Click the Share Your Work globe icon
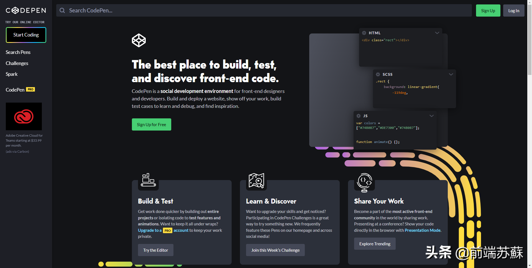 [364, 183]
